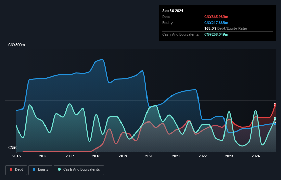The height and width of the screenshot is (180, 281).
Task: Click the red Debt endpoint marker
Action: pyautogui.click(x=275, y=105)
